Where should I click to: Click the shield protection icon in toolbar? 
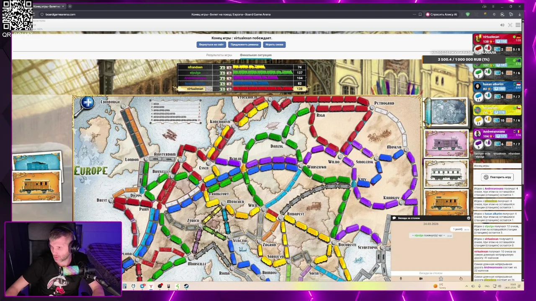pyautogui.click(x=468, y=14)
